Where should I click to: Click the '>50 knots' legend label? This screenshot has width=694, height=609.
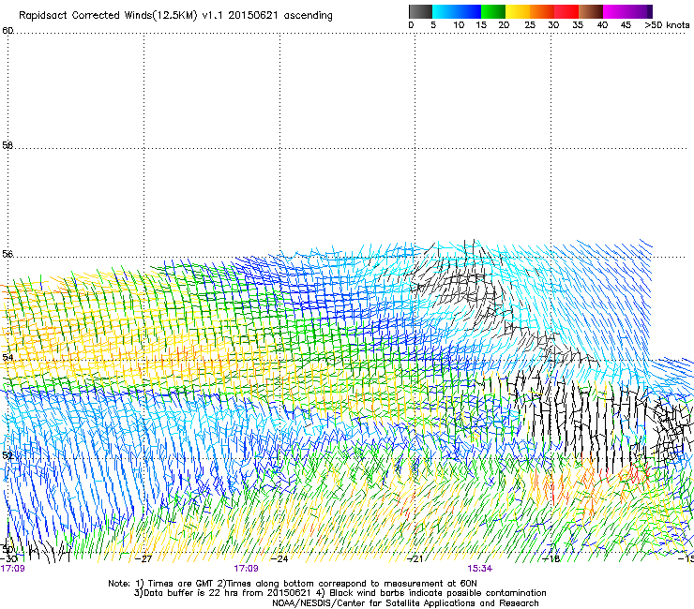click(x=667, y=25)
